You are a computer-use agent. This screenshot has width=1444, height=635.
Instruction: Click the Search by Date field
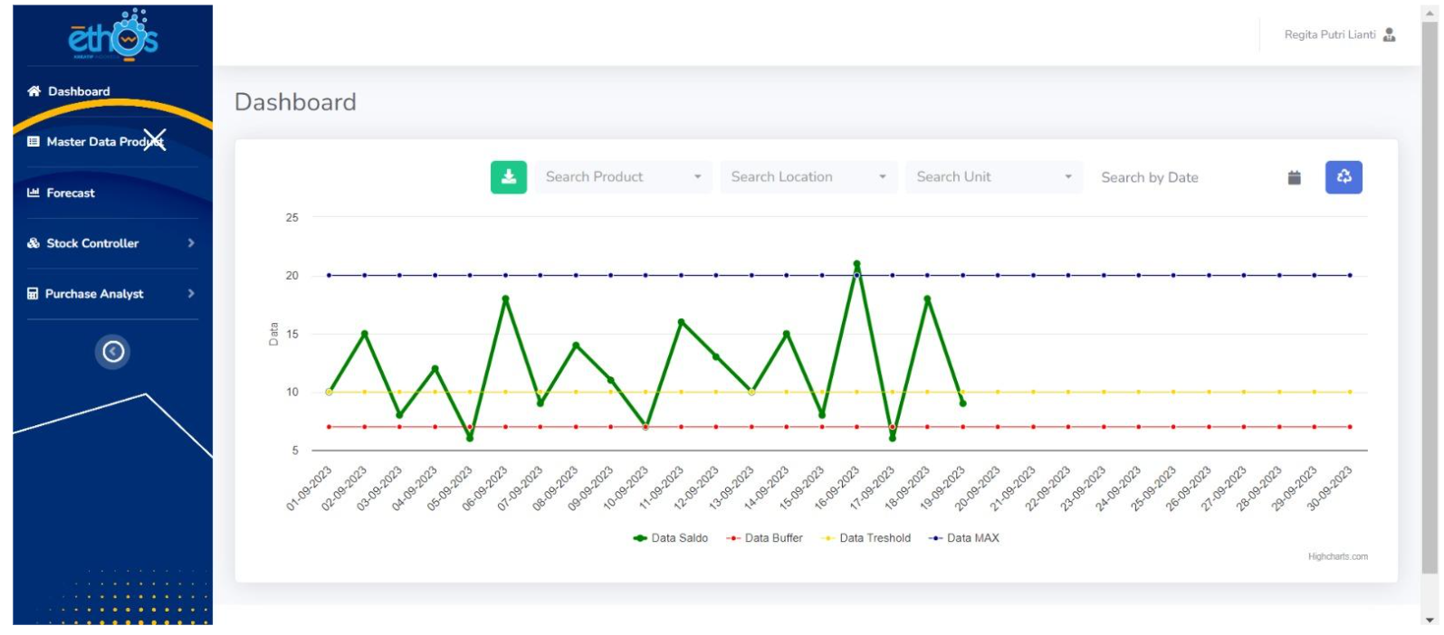pos(1186,178)
